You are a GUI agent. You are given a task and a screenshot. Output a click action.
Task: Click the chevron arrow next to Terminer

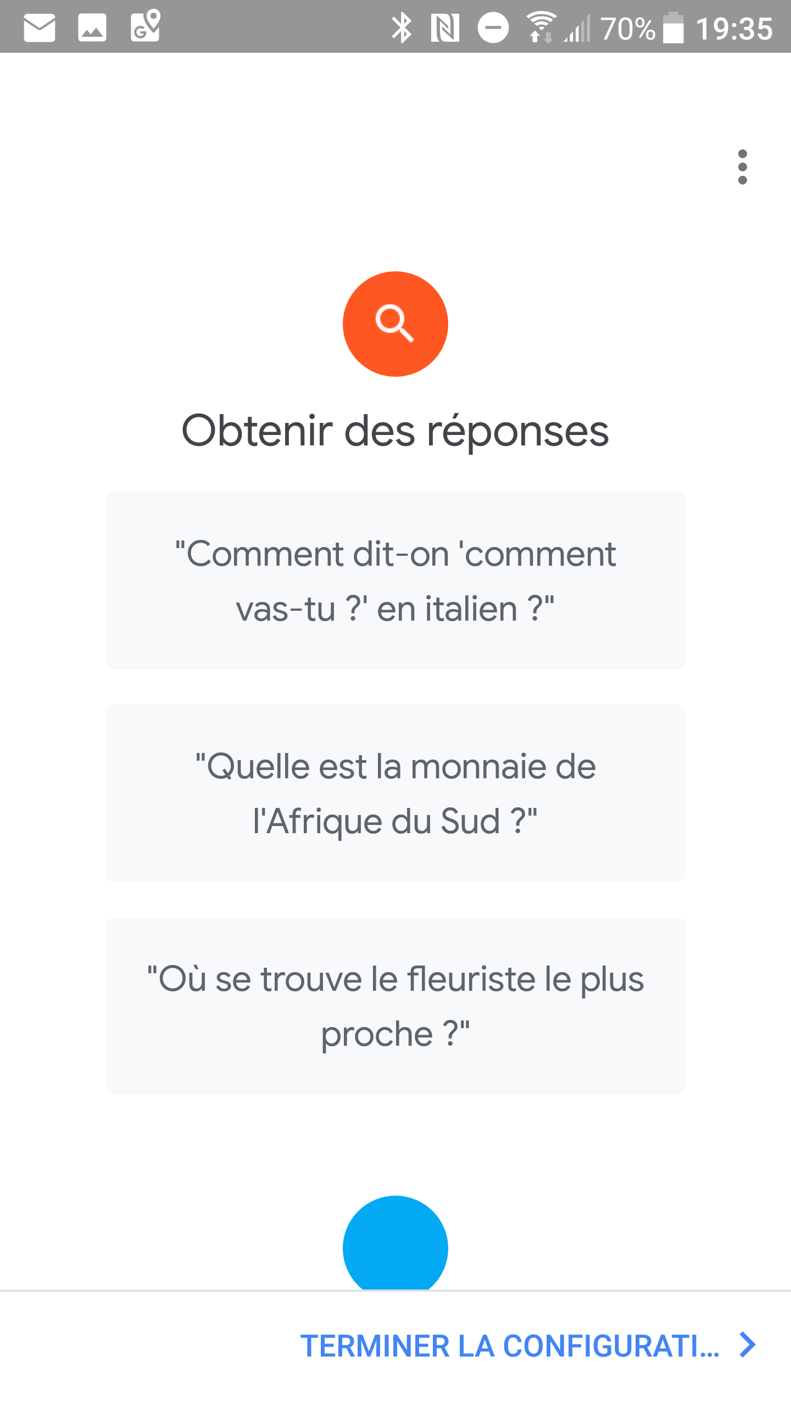748,1345
